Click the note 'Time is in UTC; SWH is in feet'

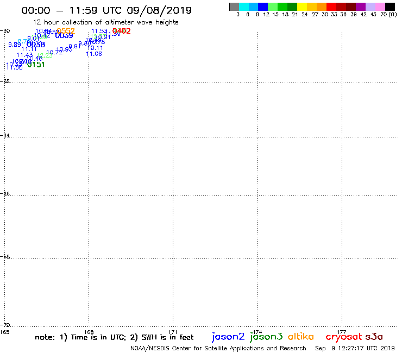114,337
